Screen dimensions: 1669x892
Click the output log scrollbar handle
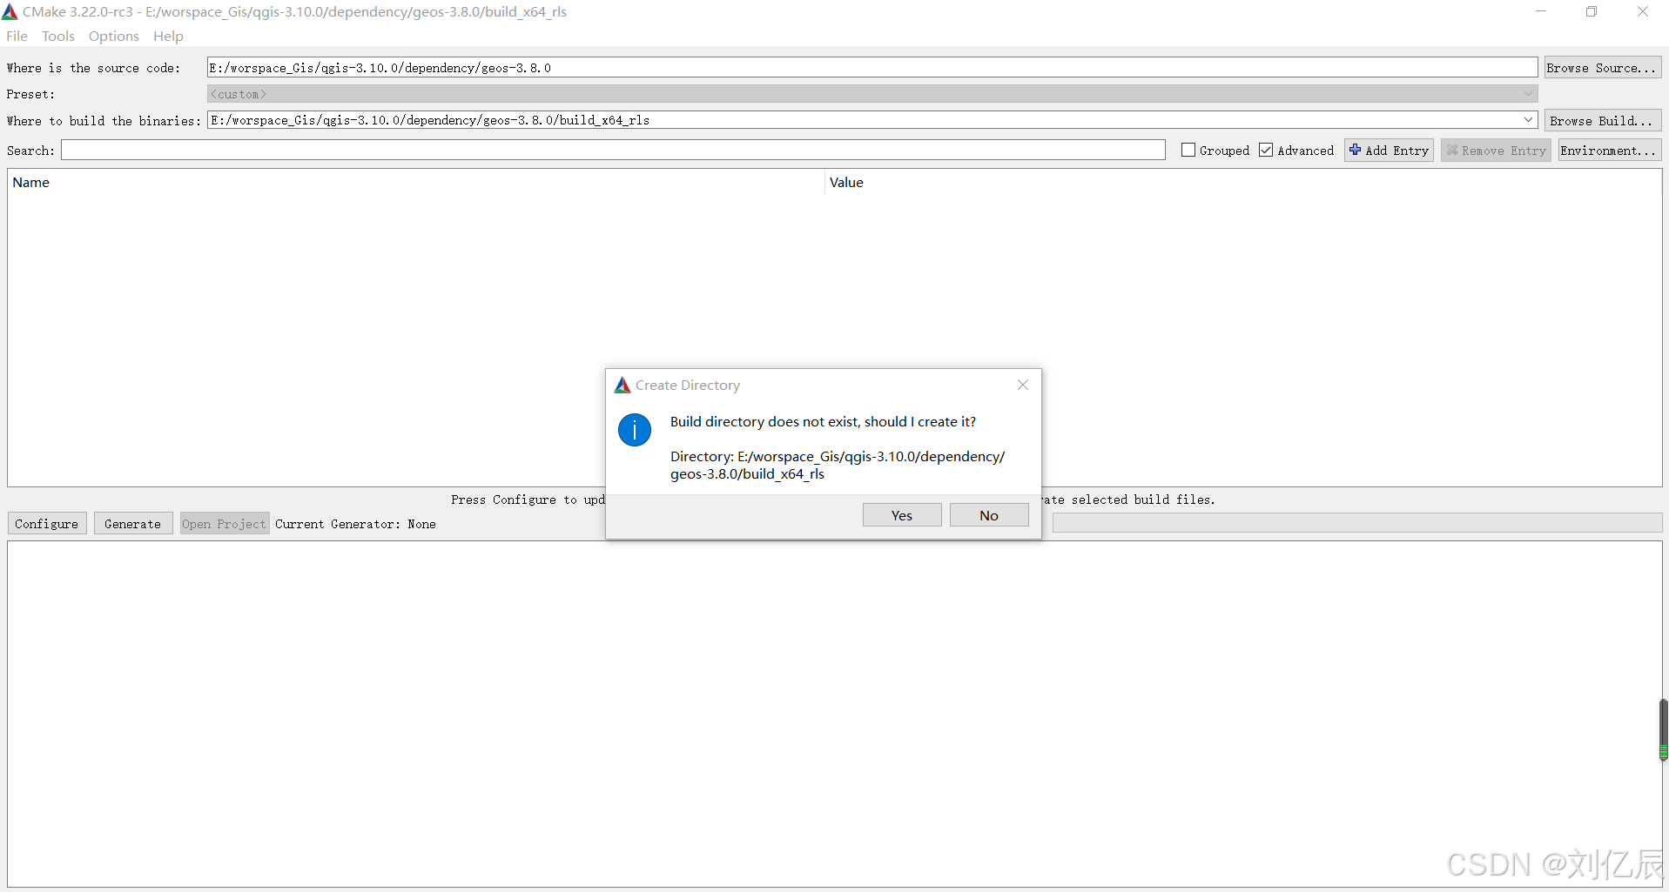click(x=1663, y=729)
